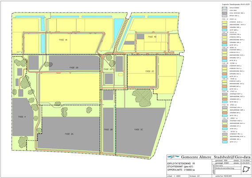
Task: Select the EXPLOITATIETEKENING 1R title text
Action: pyautogui.click(x=181, y=163)
